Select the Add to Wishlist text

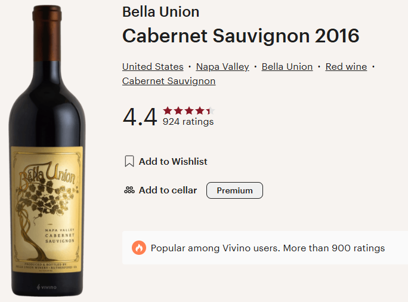pyautogui.click(x=173, y=162)
